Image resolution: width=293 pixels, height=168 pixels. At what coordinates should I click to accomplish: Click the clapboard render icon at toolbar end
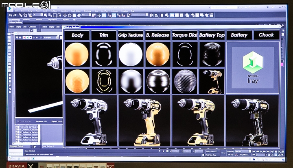point(211,15)
